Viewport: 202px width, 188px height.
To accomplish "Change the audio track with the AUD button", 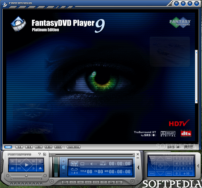I will [169, 159].
